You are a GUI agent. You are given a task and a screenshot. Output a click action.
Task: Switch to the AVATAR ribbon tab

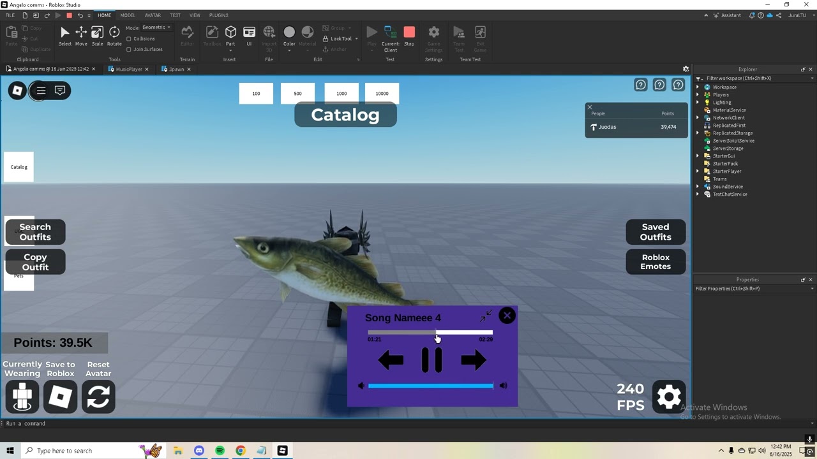[153, 15]
